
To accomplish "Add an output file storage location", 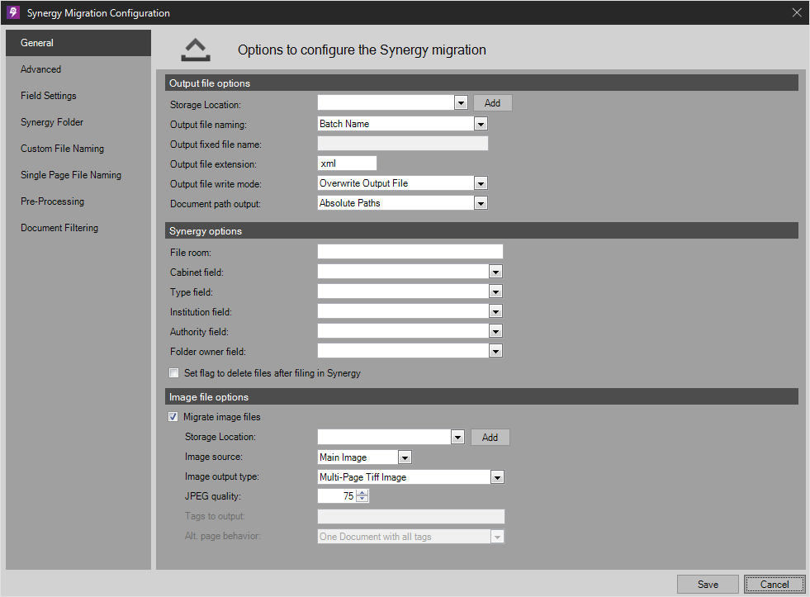I will (x=492, y=102).
